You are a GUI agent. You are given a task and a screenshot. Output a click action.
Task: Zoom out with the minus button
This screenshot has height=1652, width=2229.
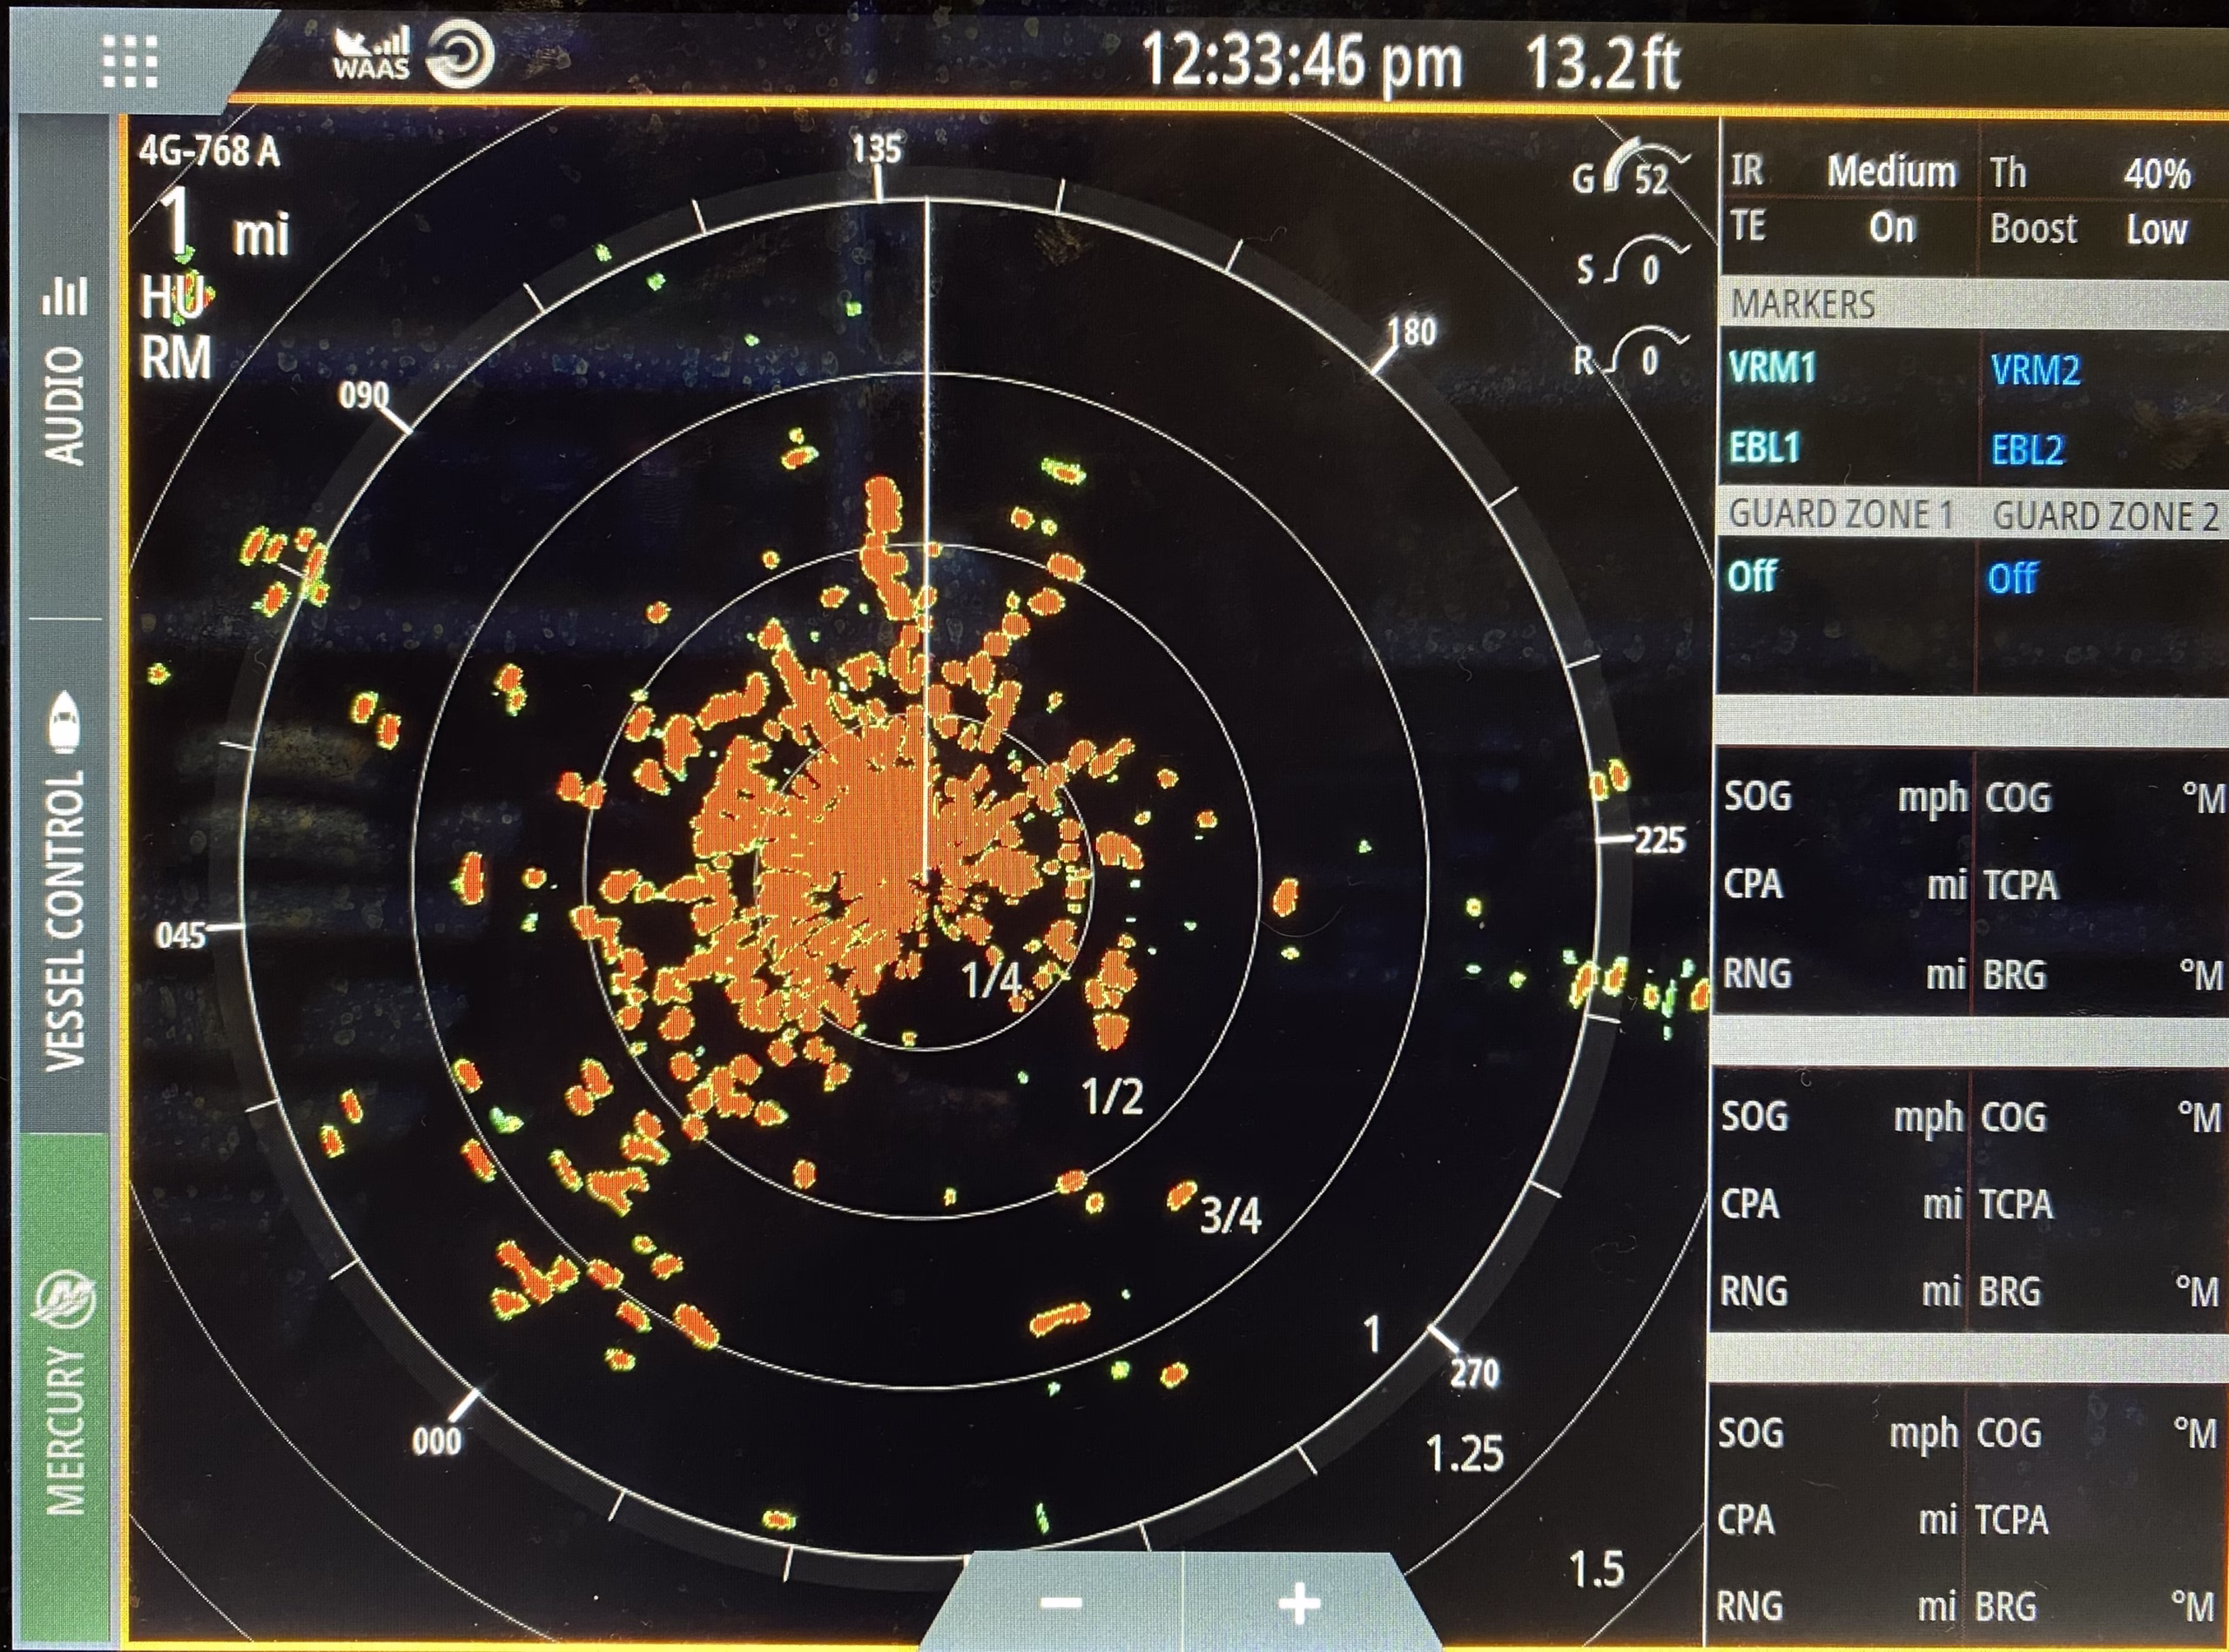pyautogui.click(x=1061, y=1604)
